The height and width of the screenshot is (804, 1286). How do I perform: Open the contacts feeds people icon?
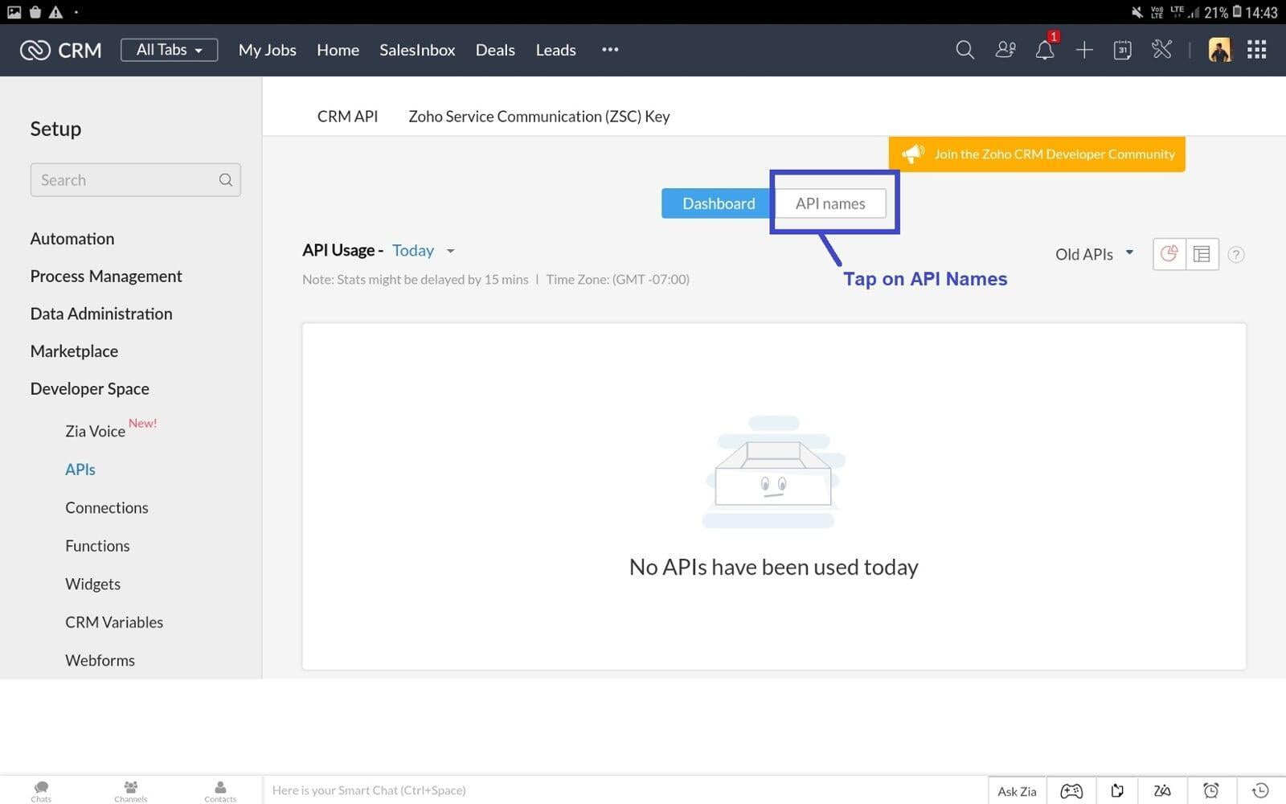(x=1005, y=50)
